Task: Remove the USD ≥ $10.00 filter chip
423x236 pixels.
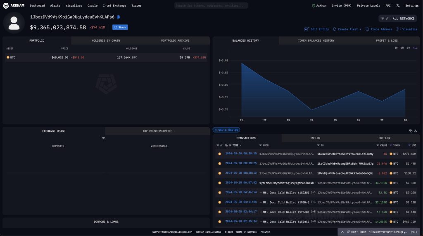Action: (x=215, y=130)
